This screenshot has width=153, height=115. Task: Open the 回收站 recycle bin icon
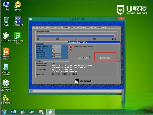click(x=6, y=22)
